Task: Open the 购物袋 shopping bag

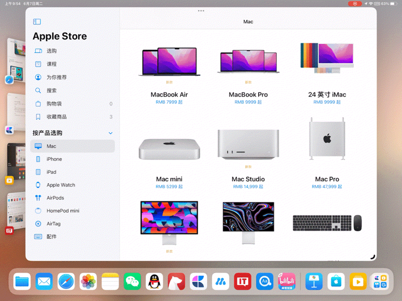Action: click(x=72, y=104)
